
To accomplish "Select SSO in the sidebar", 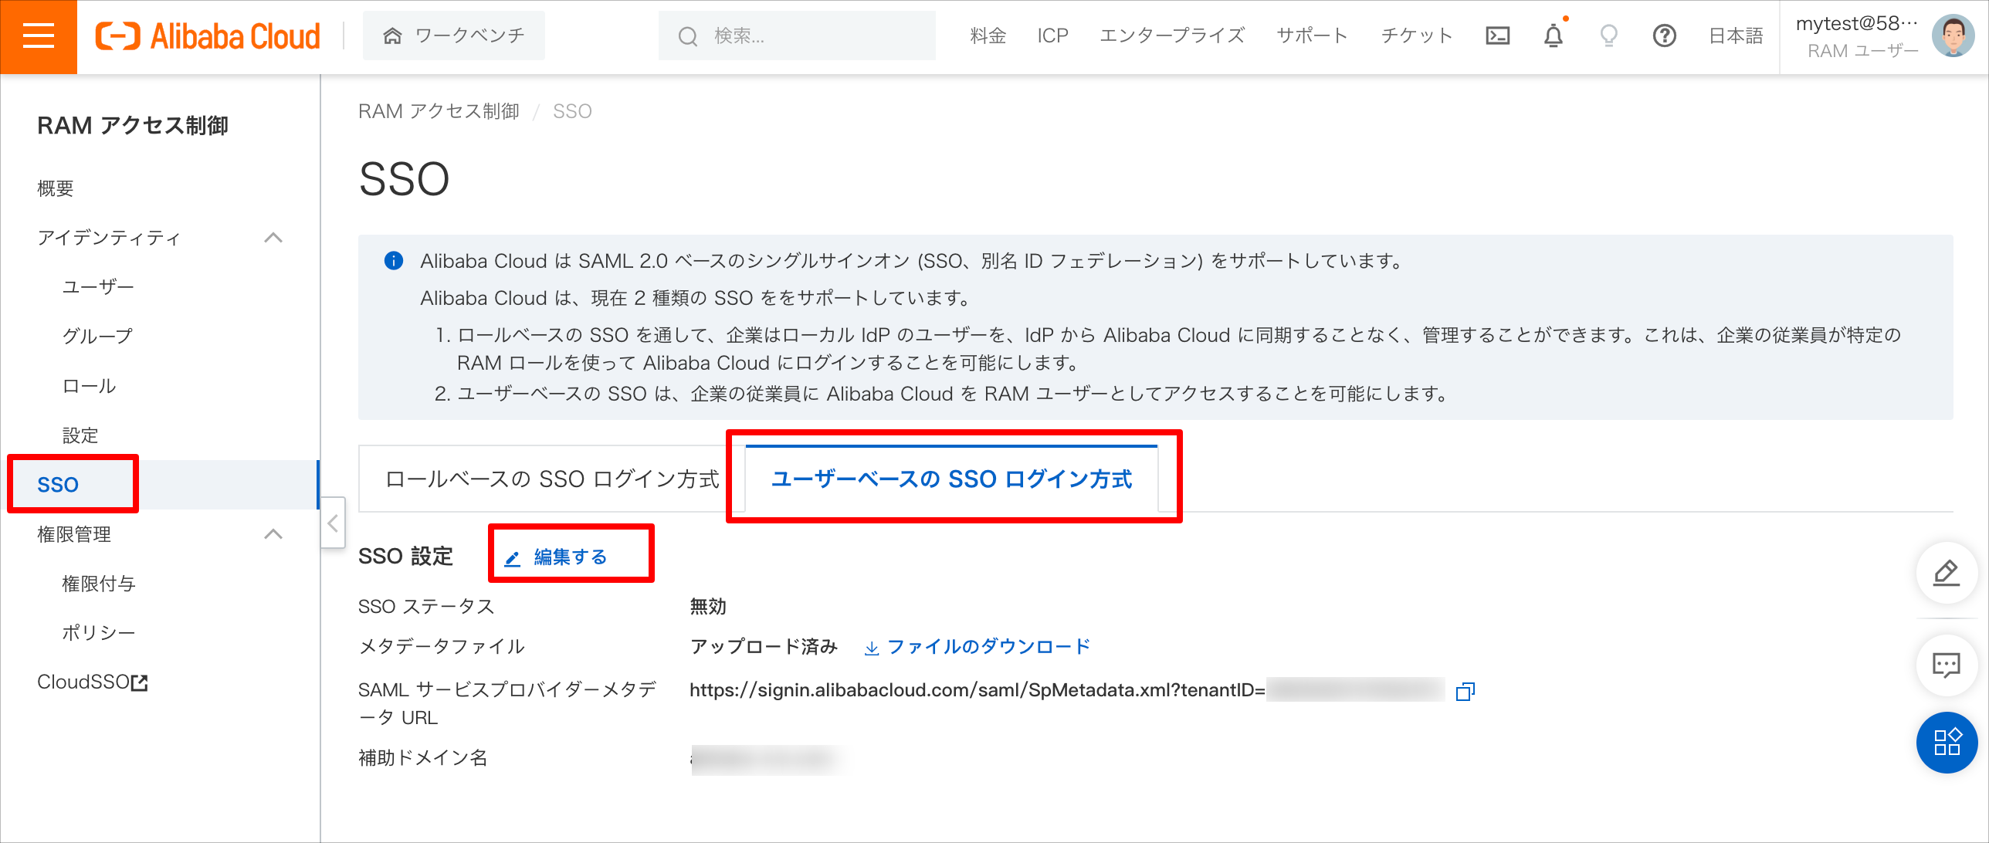I will point(58,485).
